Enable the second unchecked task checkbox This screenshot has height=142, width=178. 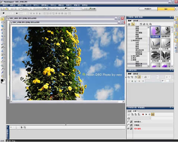point(128,125)
